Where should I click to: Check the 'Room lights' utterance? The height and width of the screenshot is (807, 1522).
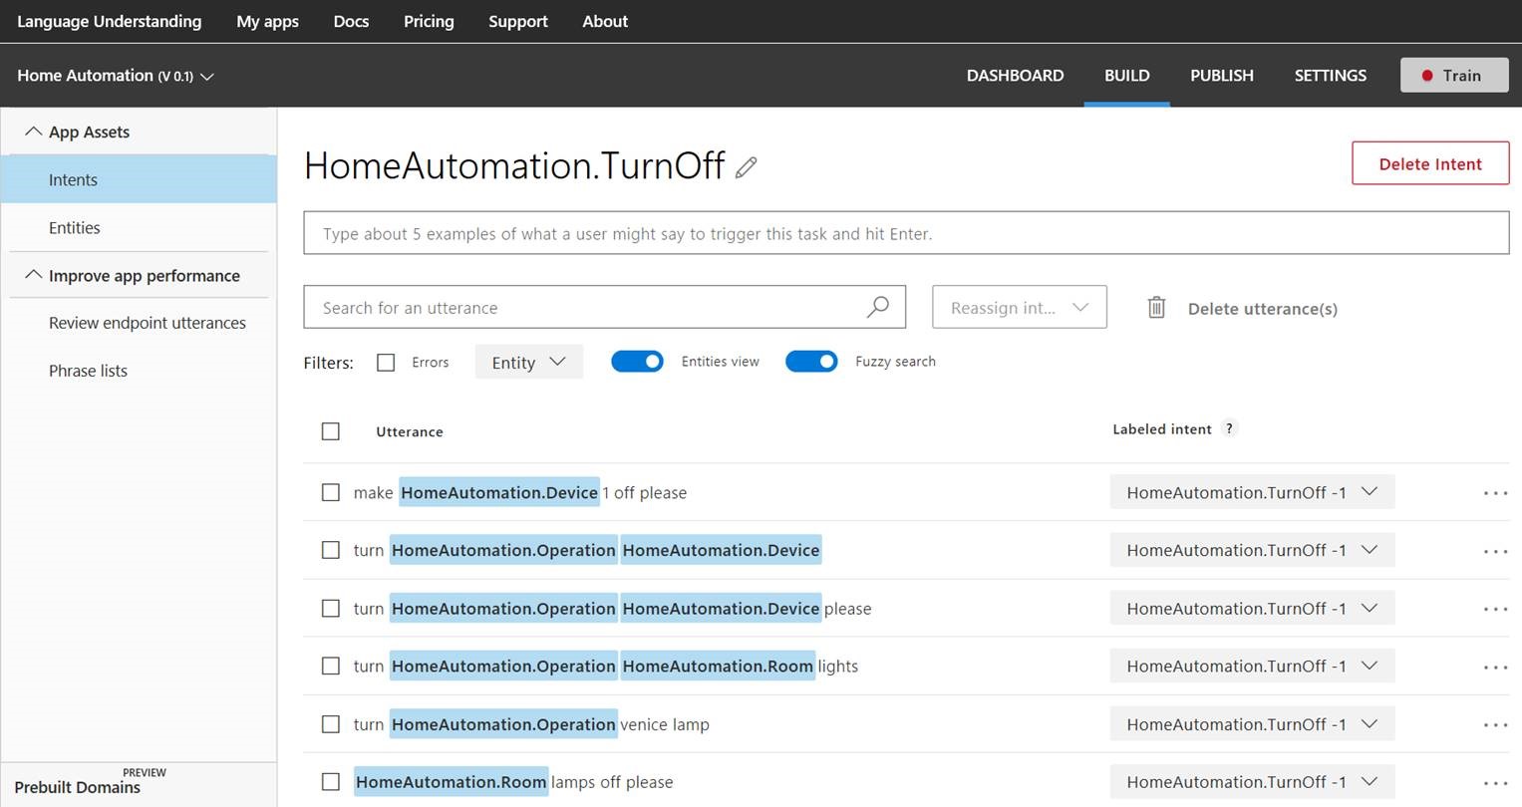331,666
